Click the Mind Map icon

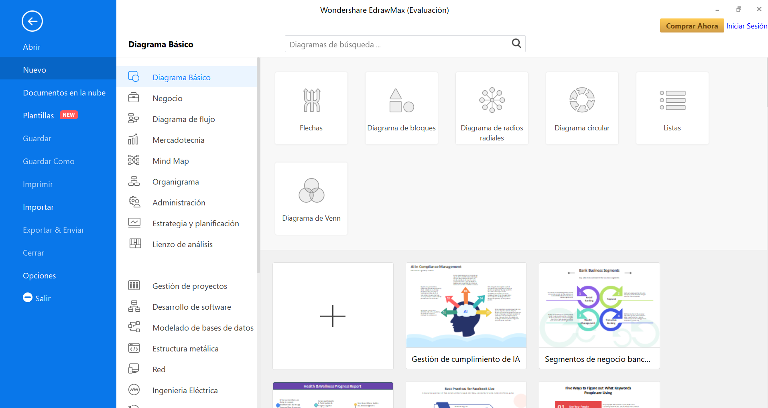[x=134, y=160]
